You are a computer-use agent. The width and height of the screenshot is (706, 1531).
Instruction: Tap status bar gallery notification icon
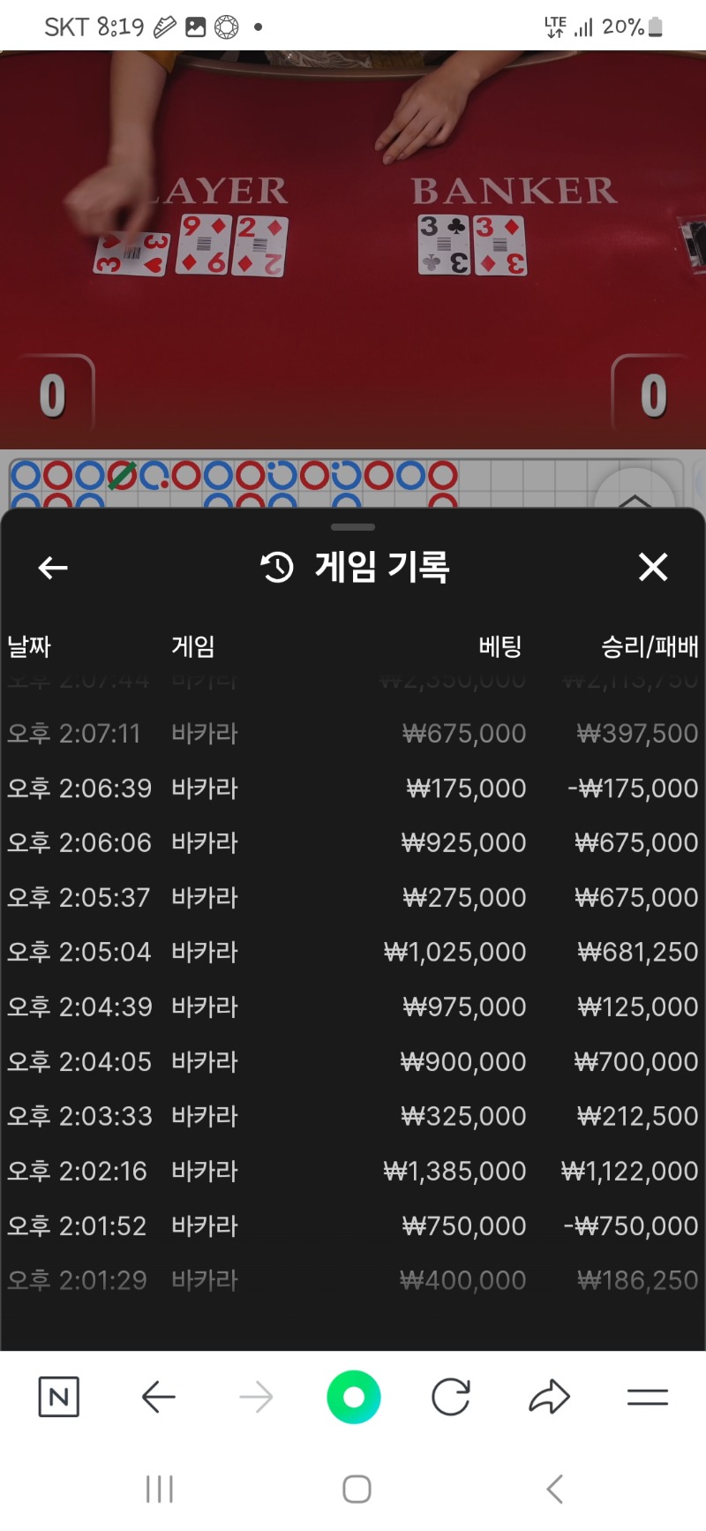(195, 27)
